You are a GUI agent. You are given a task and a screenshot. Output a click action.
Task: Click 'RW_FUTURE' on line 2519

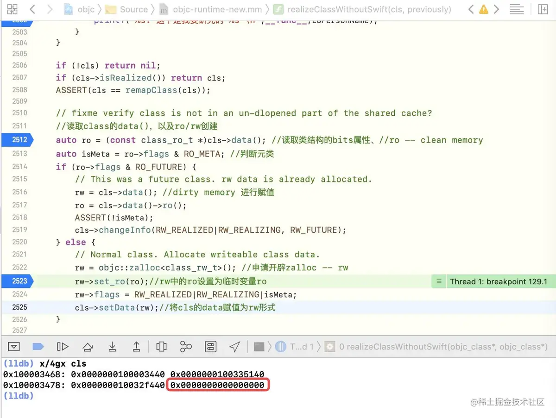314,230
